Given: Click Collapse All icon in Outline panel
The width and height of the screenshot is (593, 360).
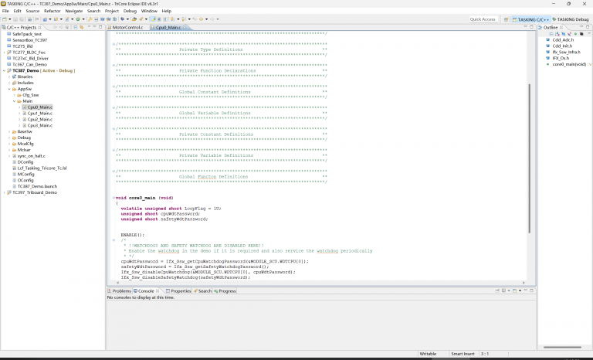Looking at the screenshot, I should click(551, 34).
